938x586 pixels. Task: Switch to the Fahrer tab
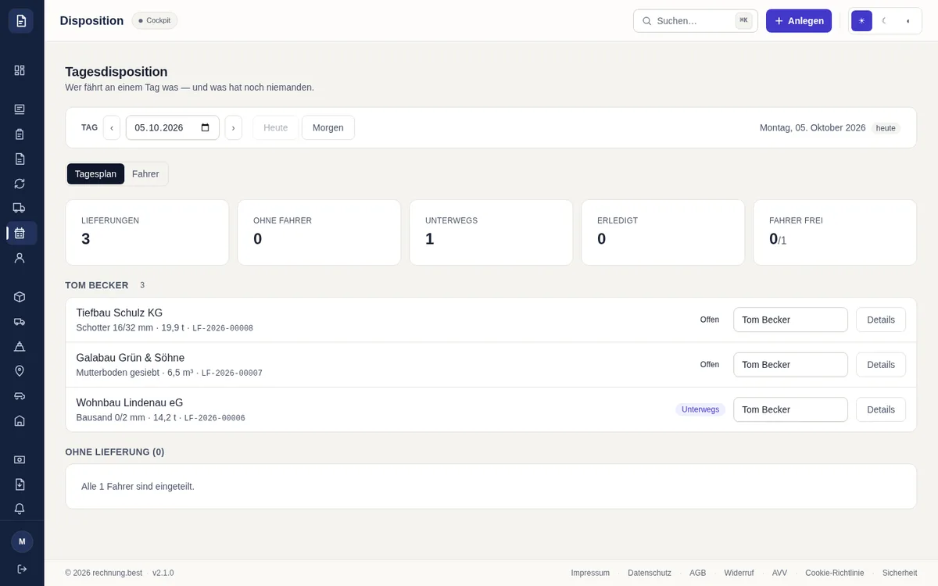click(x=145, y=173)
